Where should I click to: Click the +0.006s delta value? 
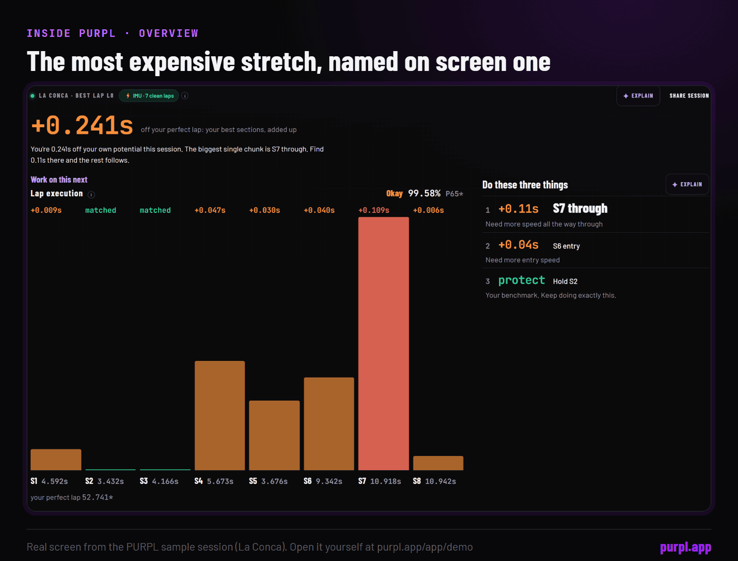429,210
